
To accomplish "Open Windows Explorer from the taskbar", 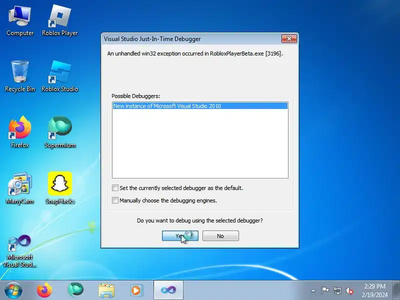I will pos(106,290).
